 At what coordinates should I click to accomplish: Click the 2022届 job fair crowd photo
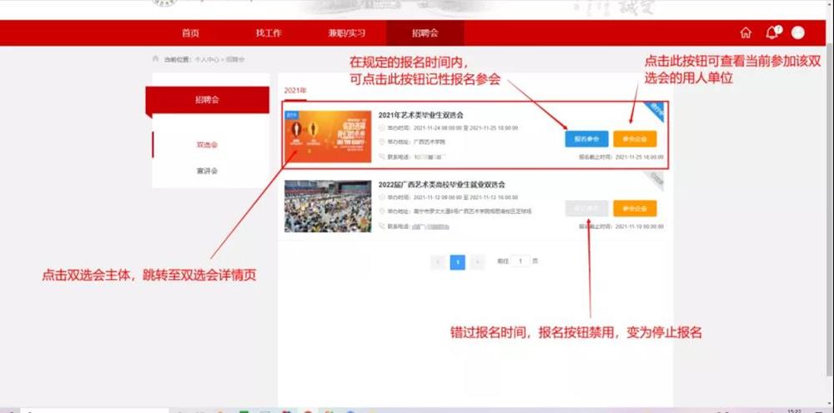(328, 206)
